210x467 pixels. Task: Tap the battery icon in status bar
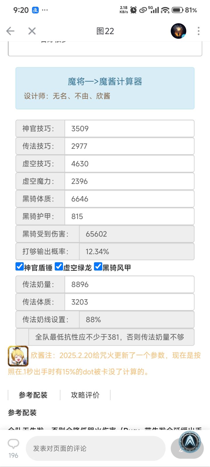click(x=177, y=10)
